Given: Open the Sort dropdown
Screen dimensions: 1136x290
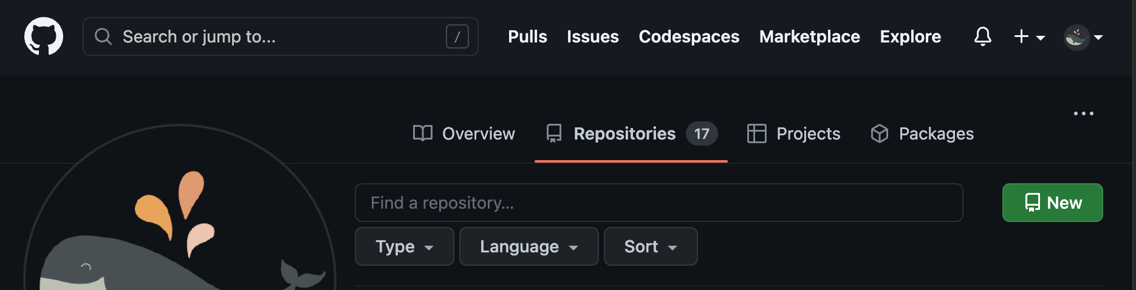Looking at the screenshot, I should point(650,246).
